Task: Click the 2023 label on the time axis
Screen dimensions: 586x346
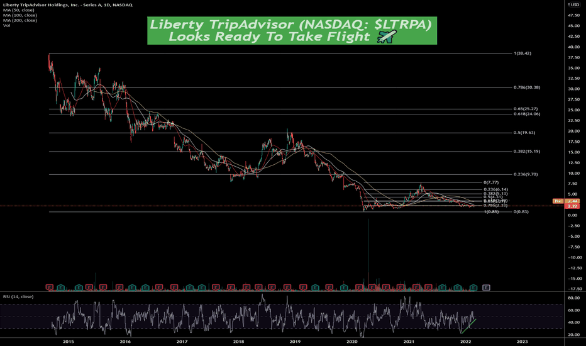Action: 522,342
